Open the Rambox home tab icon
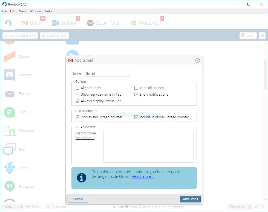This screenshot has height=212, width=268. [x=8, y=23]
